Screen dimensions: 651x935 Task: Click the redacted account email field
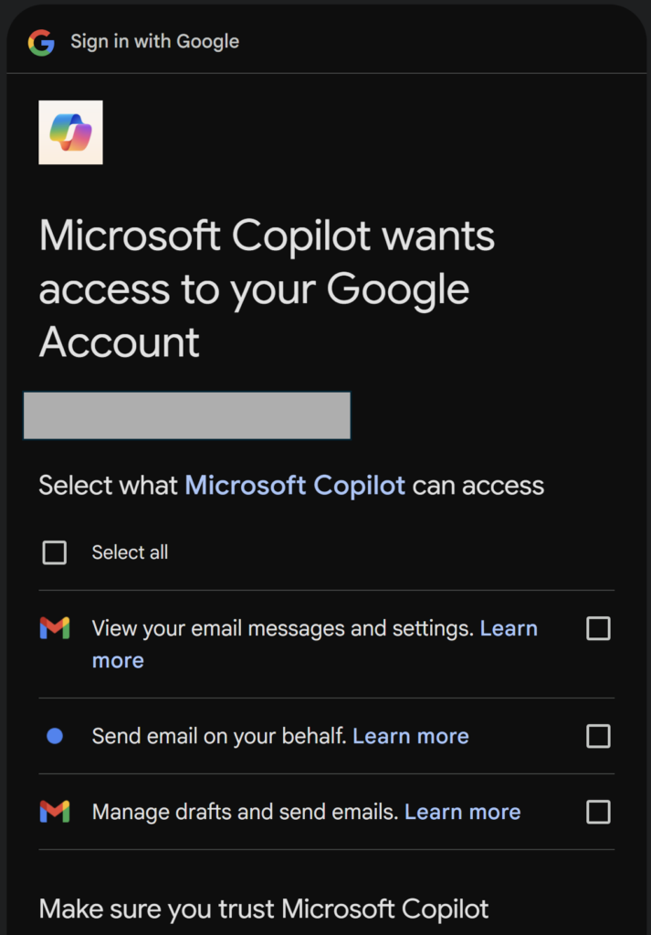[187, 415]
